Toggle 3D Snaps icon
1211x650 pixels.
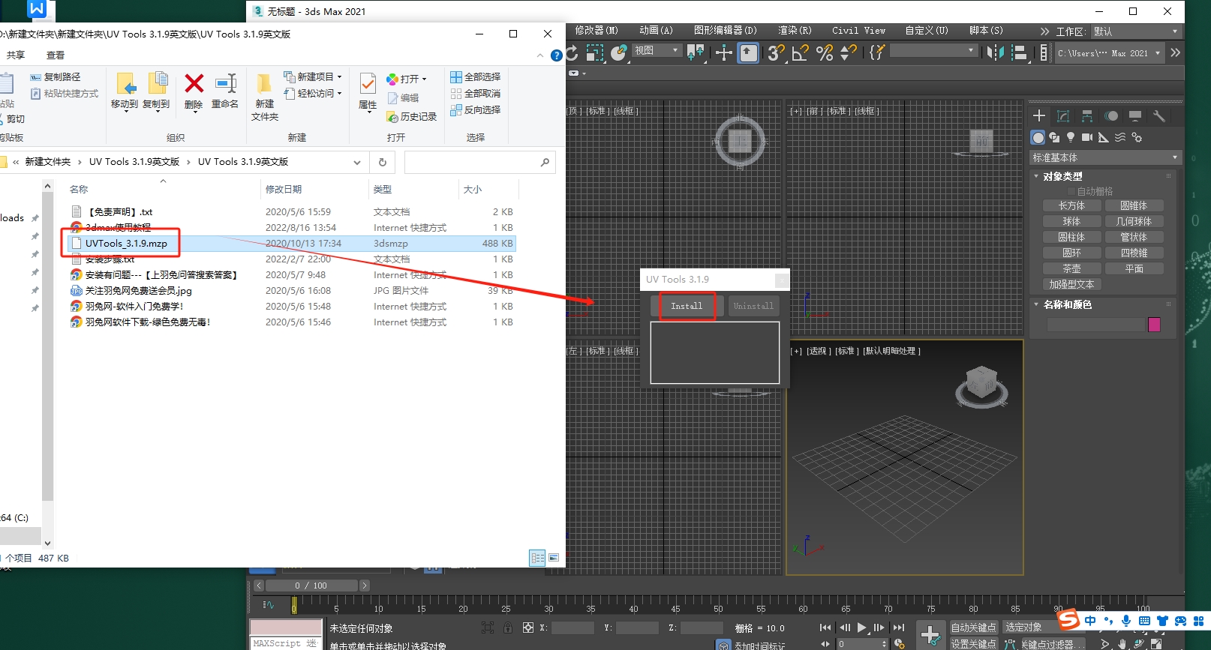click(x=776, y=52)
